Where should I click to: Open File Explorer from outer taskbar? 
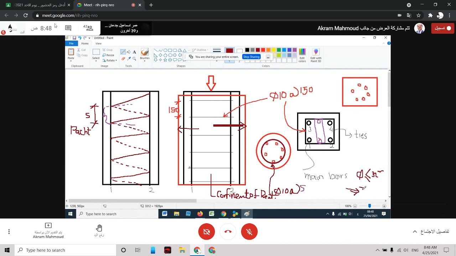click(x=182, y=250)
